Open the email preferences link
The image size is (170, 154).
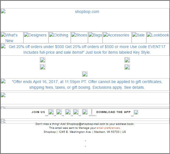point(108,128)
